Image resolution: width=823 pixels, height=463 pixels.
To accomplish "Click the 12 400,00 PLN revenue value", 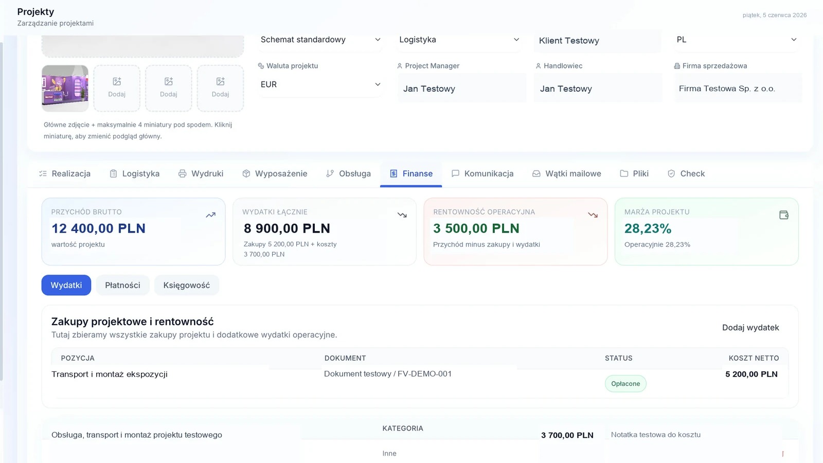I will 98,228.
